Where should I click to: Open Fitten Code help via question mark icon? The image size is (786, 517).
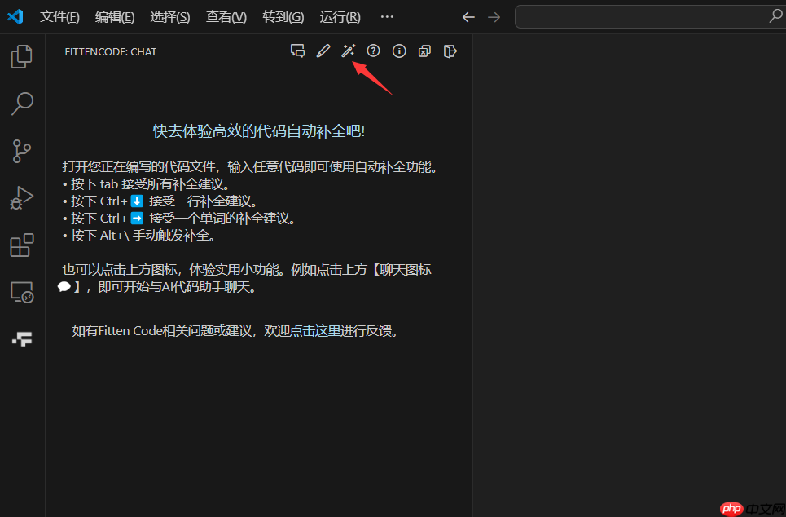click(x=373, y=51)
